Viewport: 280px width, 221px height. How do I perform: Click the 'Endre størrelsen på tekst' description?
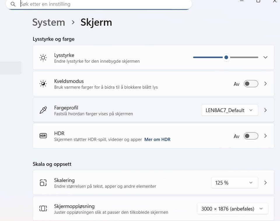pos(105,186)
